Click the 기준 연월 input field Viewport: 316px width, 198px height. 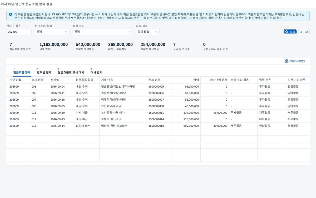[x=19, y=32]
